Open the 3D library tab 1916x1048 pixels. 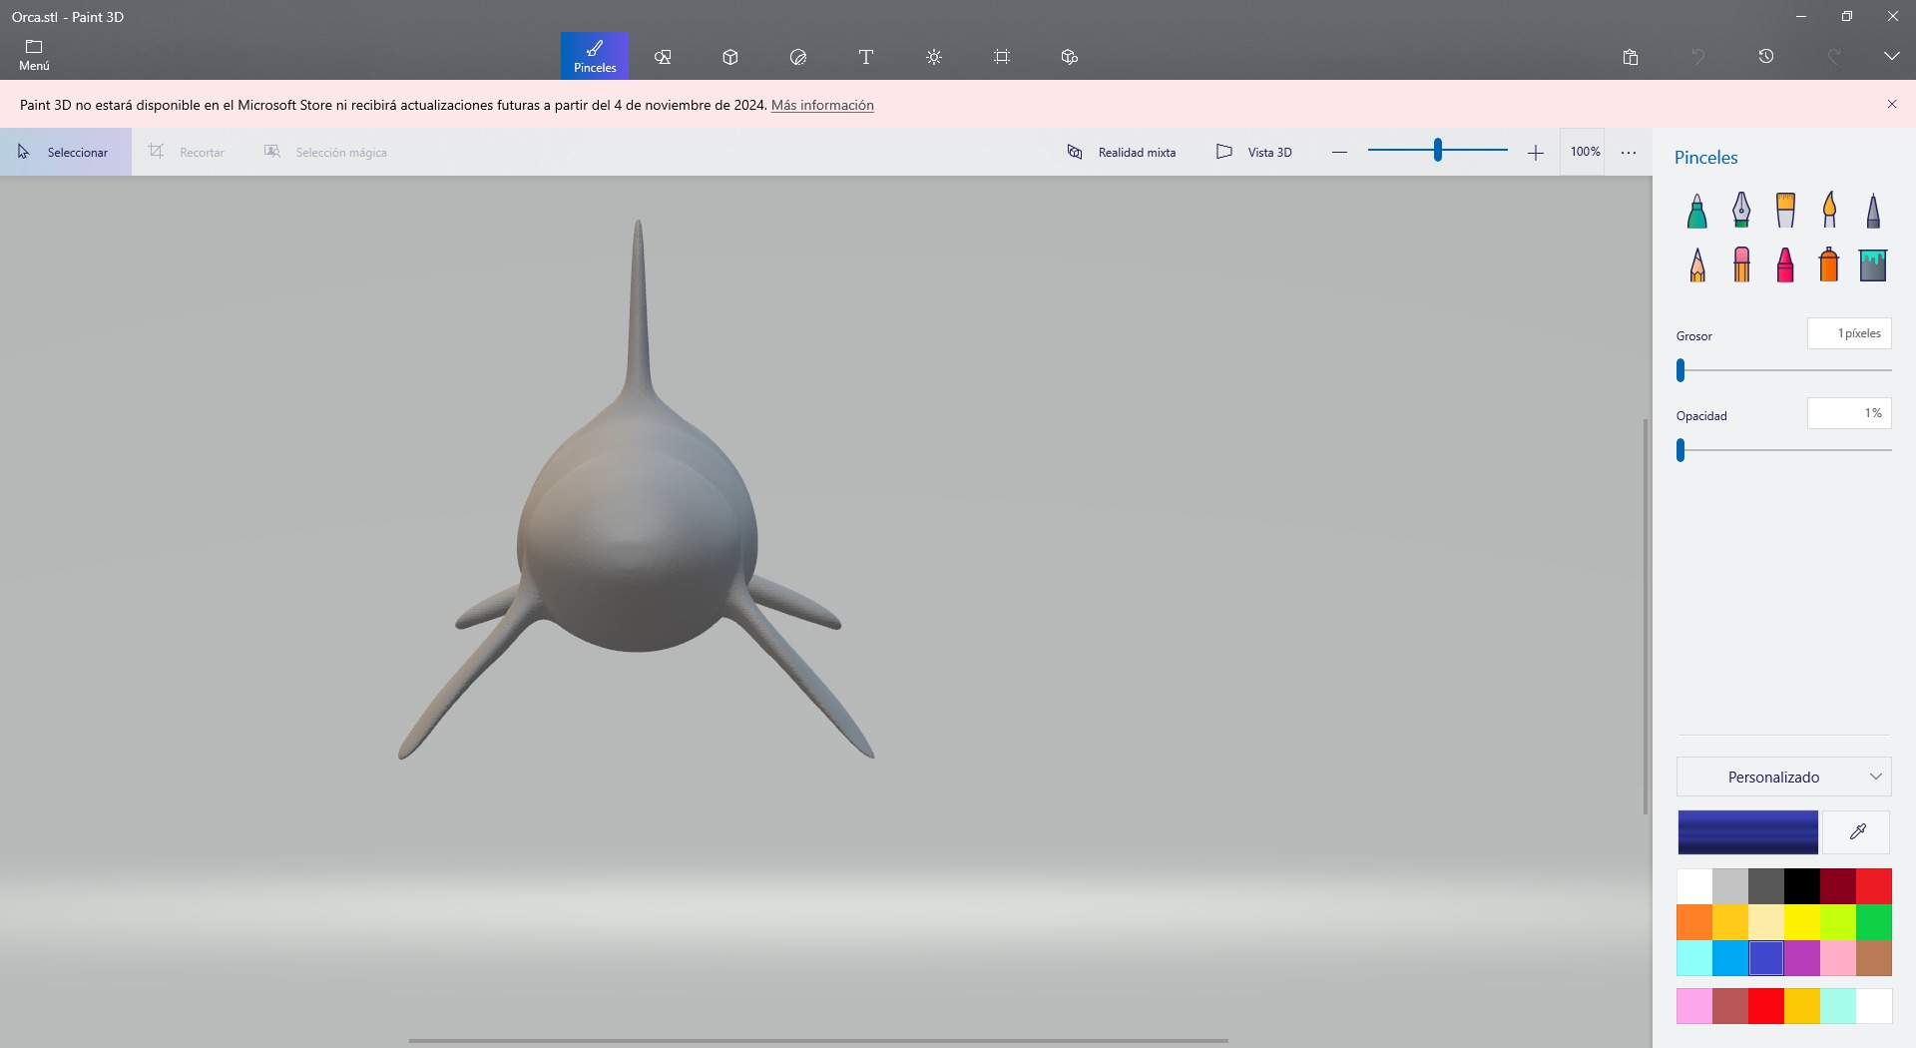(1070, 57)
